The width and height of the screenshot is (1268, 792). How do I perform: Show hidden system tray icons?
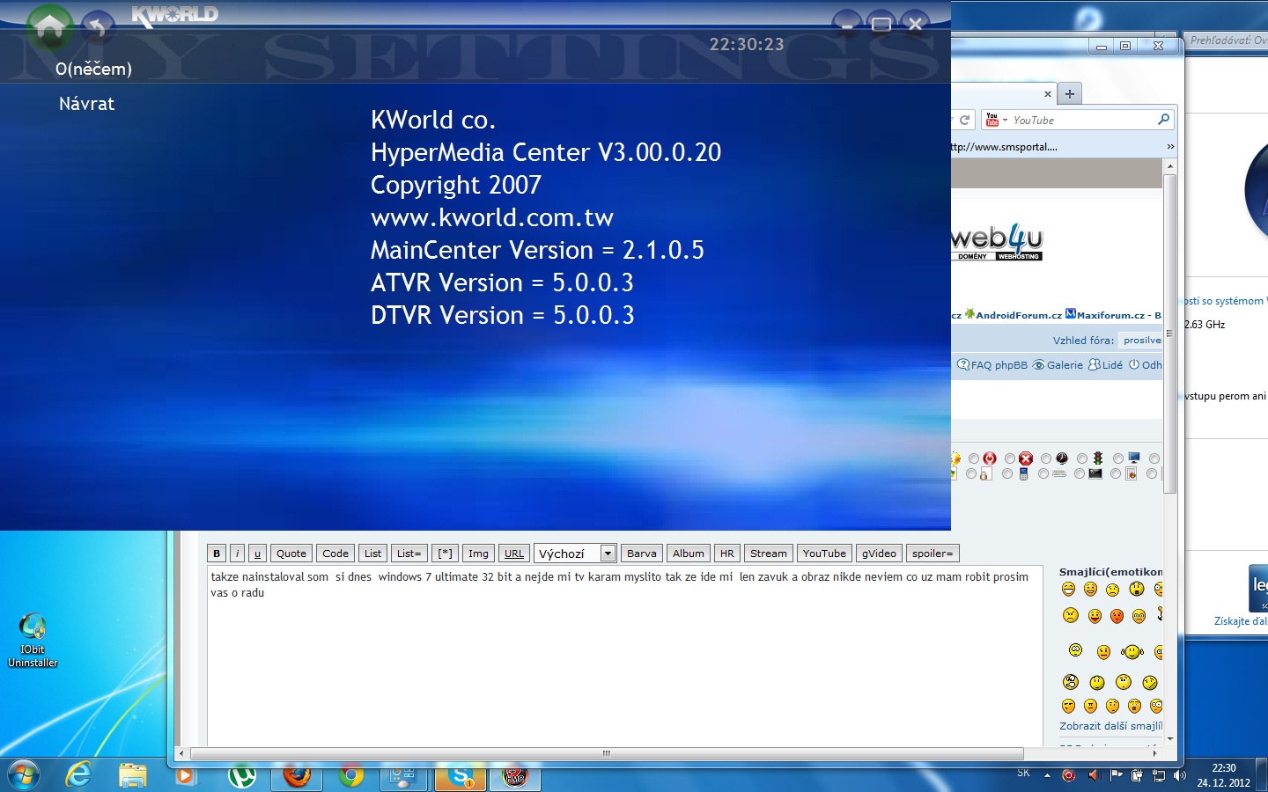coord(1047,775)
